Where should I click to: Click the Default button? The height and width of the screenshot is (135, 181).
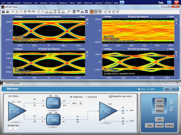[x=170, y=125]
